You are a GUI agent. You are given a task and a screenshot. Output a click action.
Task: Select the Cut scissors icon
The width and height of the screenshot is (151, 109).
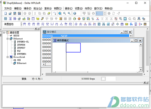[x=35, y=13]
